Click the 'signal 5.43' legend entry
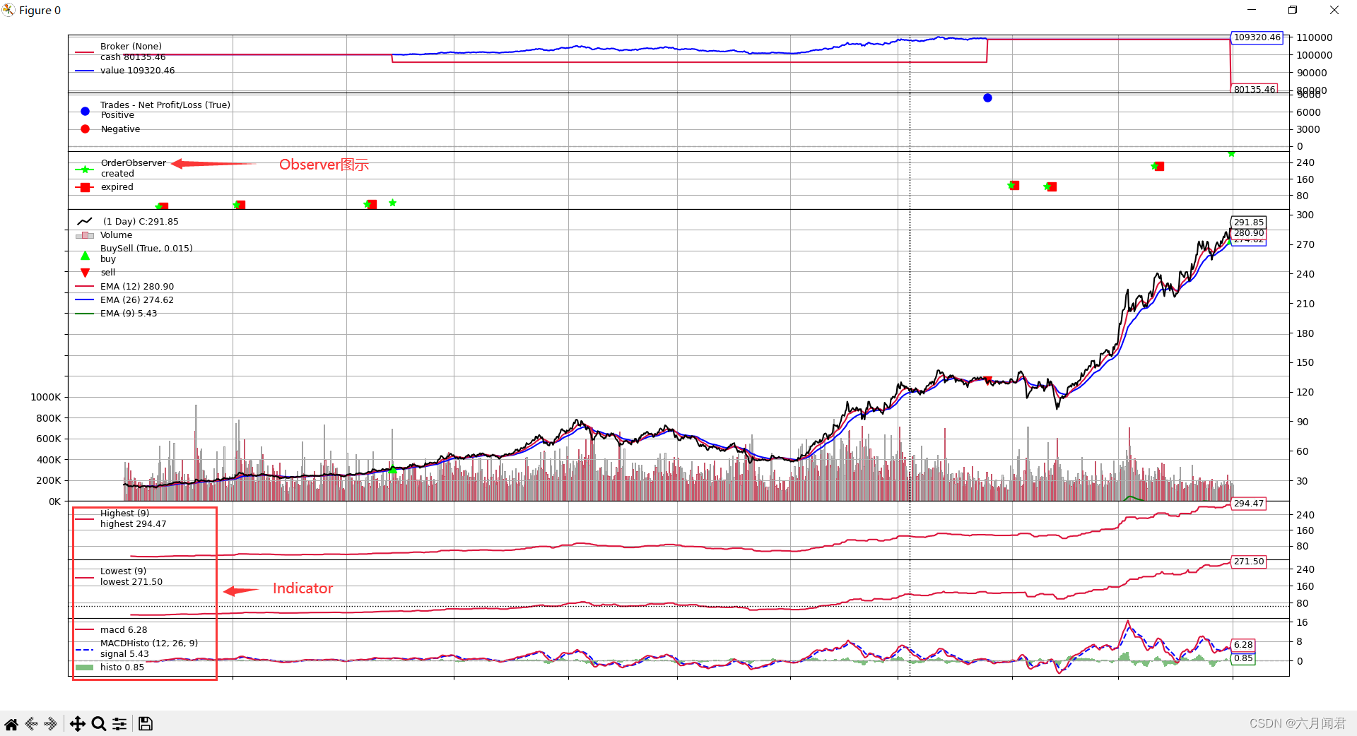This screenshot has height=736, width=1357. pyautogui.click(x=124, y=654)
